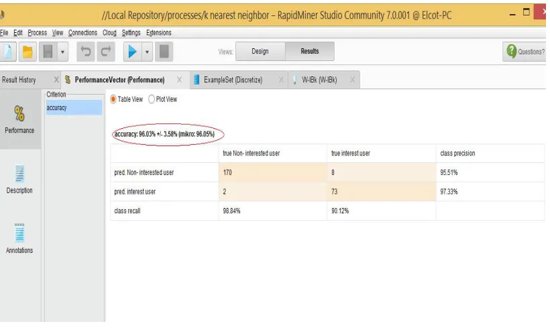Open the Extensions menu
This screenshot has width=550, height=334.
point(159,33)
